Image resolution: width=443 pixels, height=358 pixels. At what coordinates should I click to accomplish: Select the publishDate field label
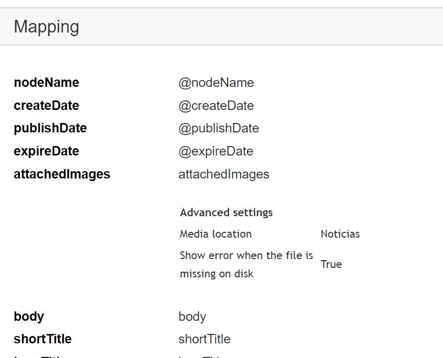click(50, 128)
